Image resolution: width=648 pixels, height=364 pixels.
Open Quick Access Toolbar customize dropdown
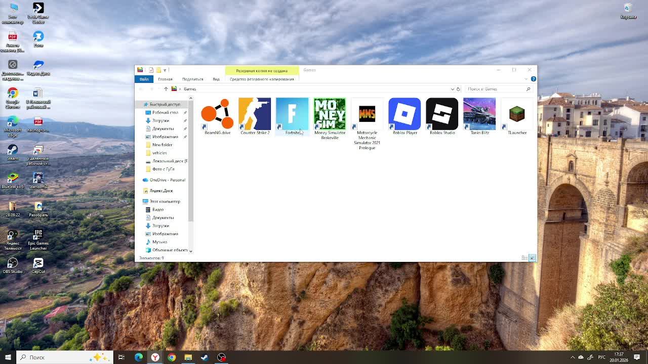tap(165, 70)
